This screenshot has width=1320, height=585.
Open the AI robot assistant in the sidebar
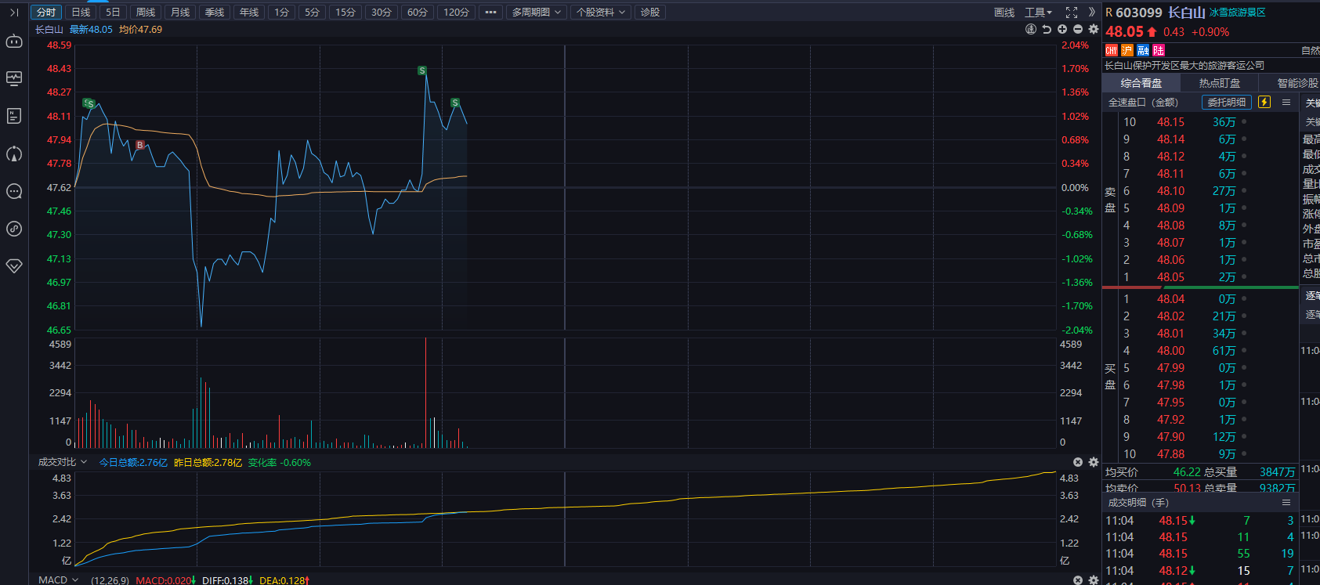(x=14, y=41)
